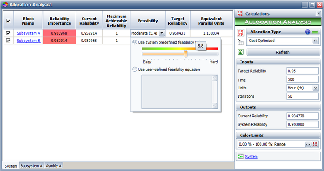324x171 pixels.
Task: Click the Target Reliability input field
Action: (302, 71)
